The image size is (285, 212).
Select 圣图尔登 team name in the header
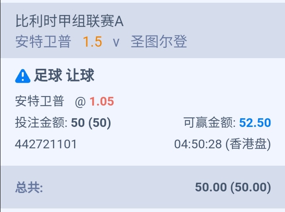coord(159,42)
